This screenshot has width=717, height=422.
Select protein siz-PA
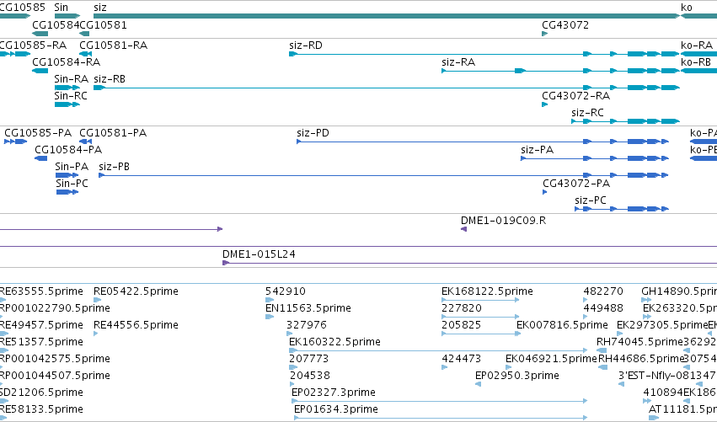click(537, 150)
